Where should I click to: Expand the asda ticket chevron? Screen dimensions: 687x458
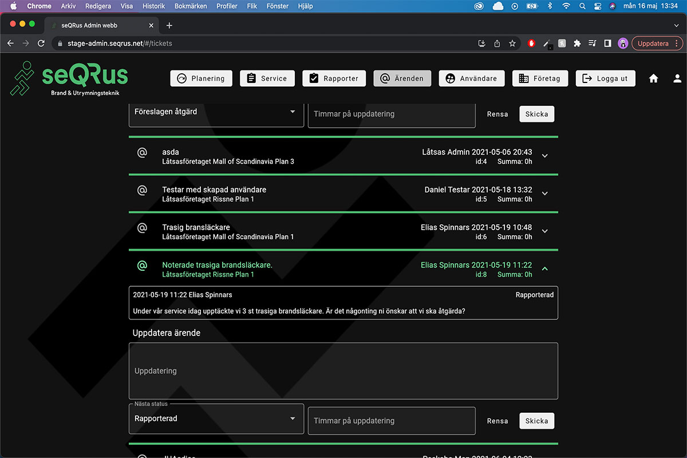[x=544, y=156]
